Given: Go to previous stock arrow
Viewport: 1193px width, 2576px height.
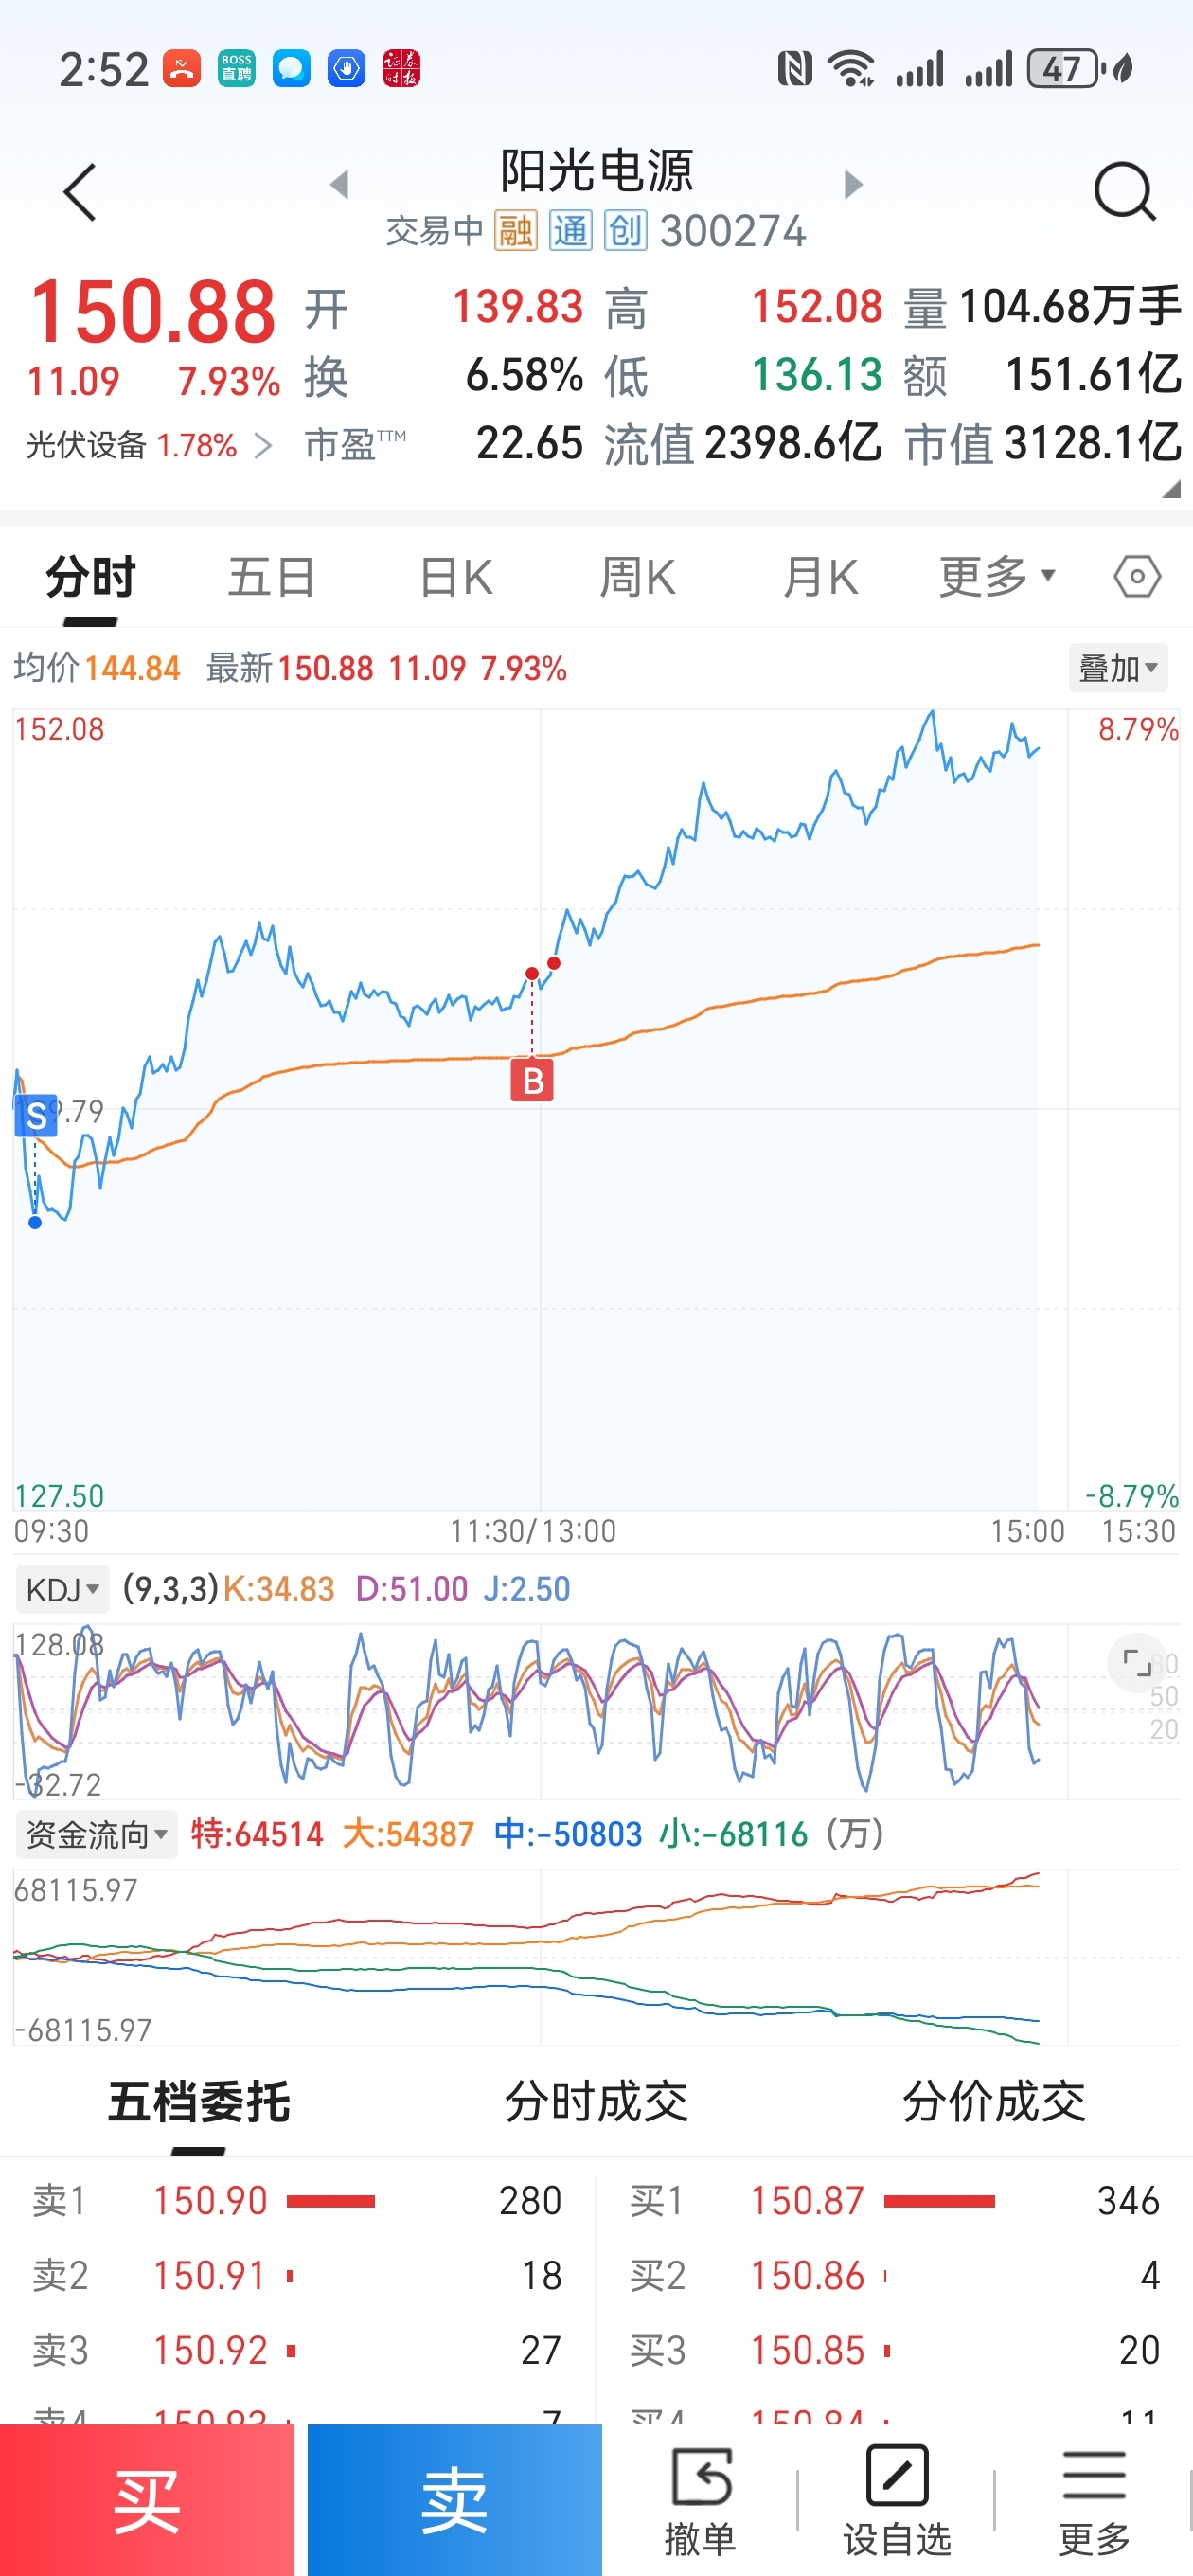Looking at the screenshot, I should click(340, 184).
